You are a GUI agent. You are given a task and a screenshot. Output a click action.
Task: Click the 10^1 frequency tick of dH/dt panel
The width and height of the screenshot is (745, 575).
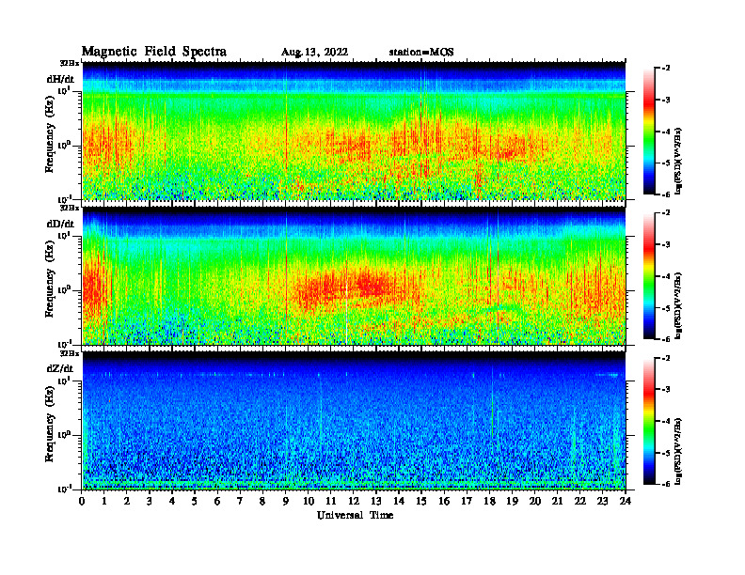(64, 90)
